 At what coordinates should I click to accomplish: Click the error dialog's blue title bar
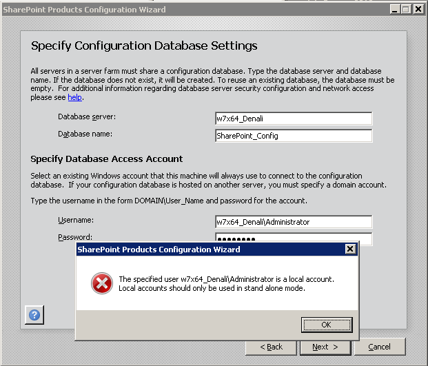coord(210,250)
